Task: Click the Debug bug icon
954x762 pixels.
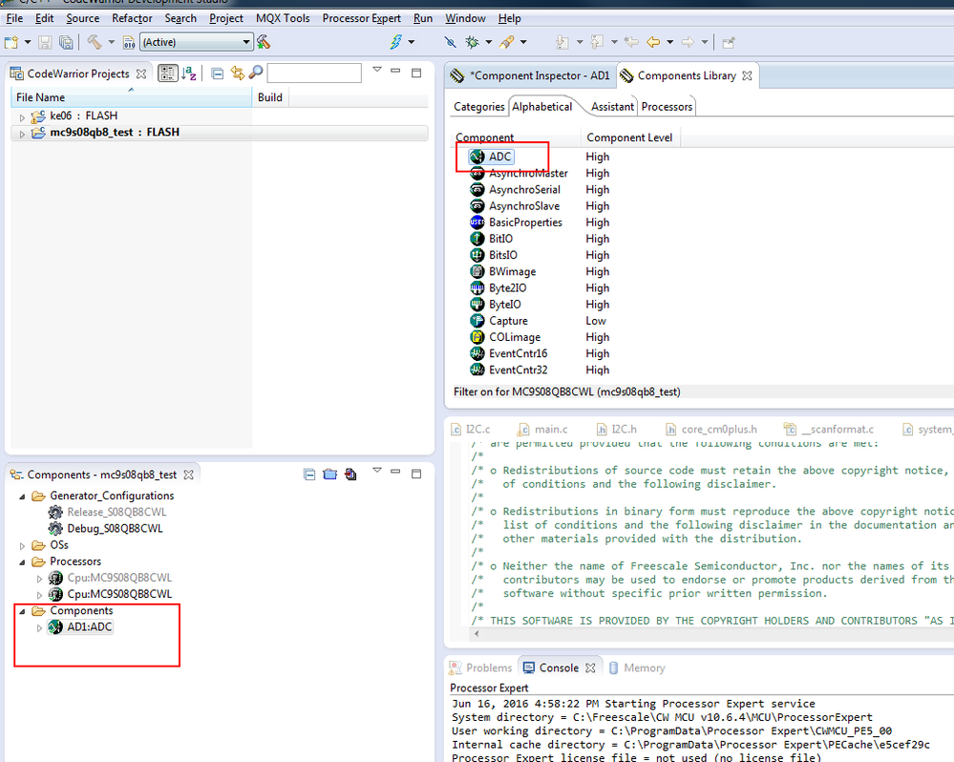Action: [x=471, y=42]
